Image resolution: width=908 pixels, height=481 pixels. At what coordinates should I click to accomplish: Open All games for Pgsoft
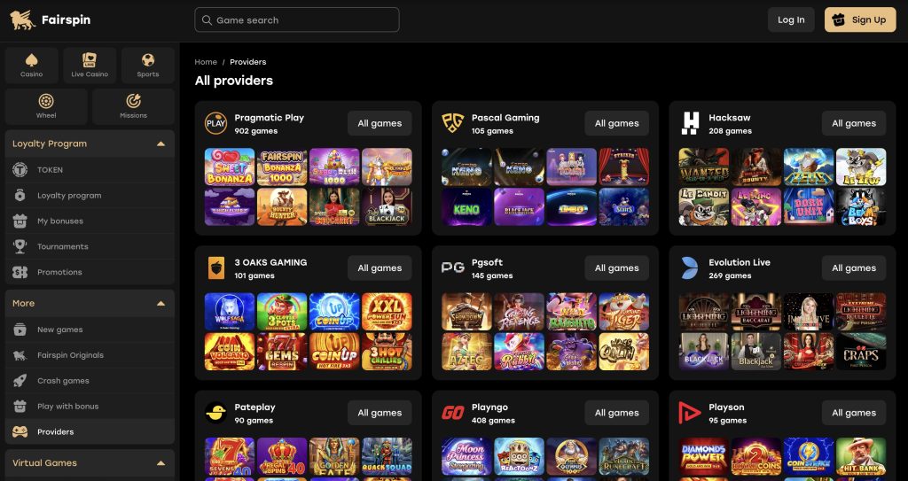tap(617, 268)
